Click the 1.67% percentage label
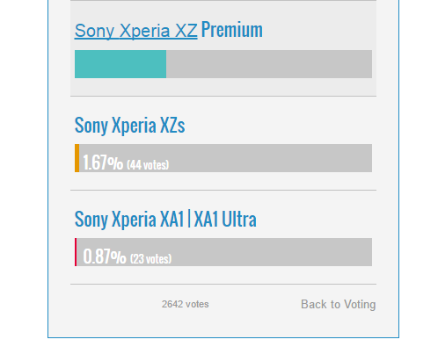This screenshot has height=354, width=438. (x=103, y=163)
